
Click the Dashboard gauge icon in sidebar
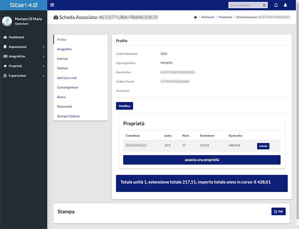click(5, 37)
